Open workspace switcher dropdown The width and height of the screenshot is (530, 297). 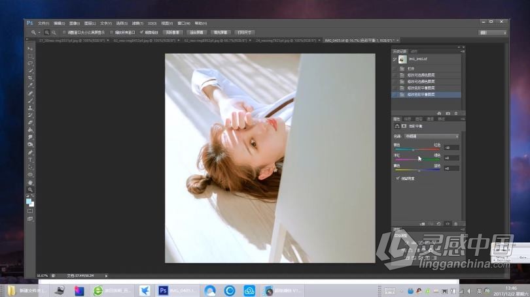point(493,33)
